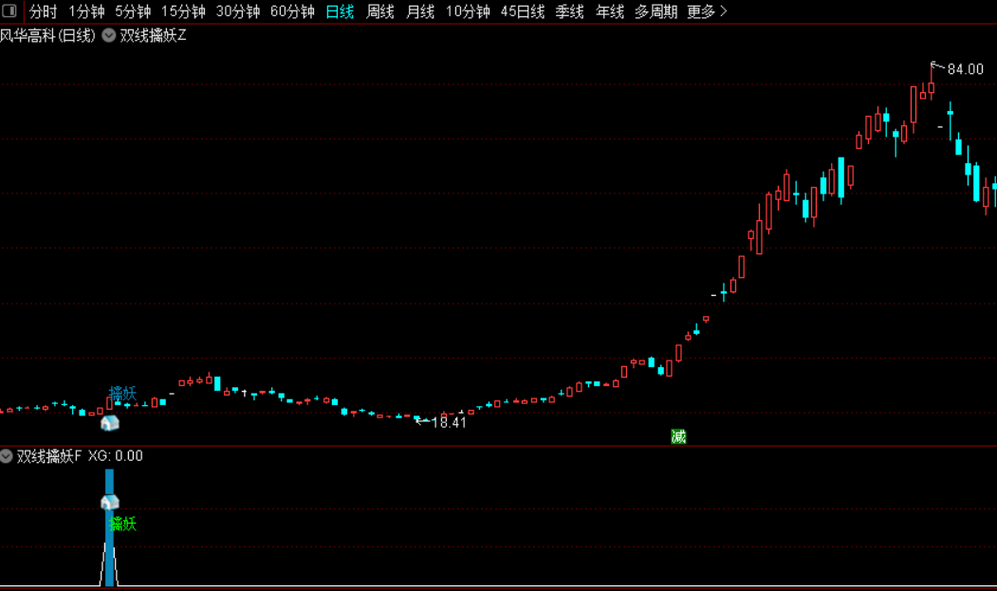Switch to the 分时 tab
Viewport: 997px width, 591px height.
(x=44, y=11)
